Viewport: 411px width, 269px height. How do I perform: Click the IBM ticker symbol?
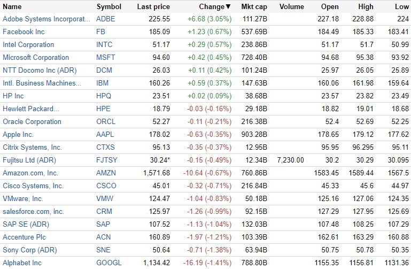tap(102, 83)
